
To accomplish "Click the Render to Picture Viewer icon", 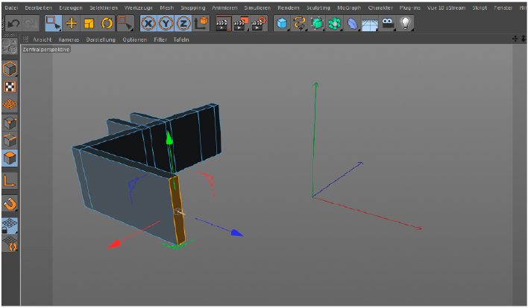I will pyautogui.click(x=241, y=23).
